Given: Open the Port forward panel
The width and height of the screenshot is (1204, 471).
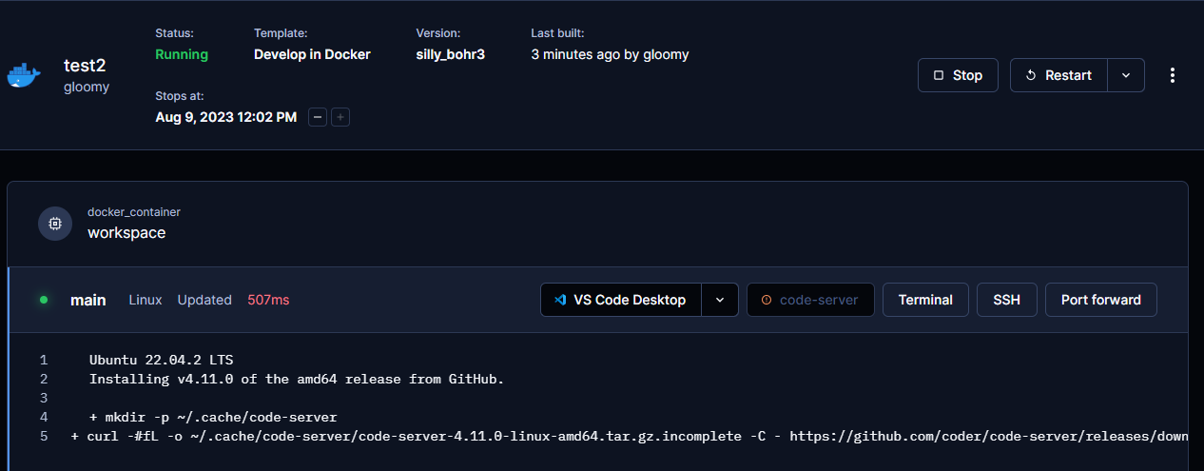Looking at the screenshot, I should (1100, 300).
